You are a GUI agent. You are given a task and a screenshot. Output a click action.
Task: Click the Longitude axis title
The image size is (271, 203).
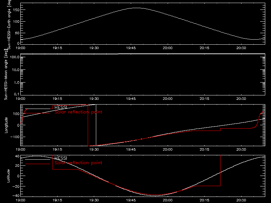pos(6,125)
